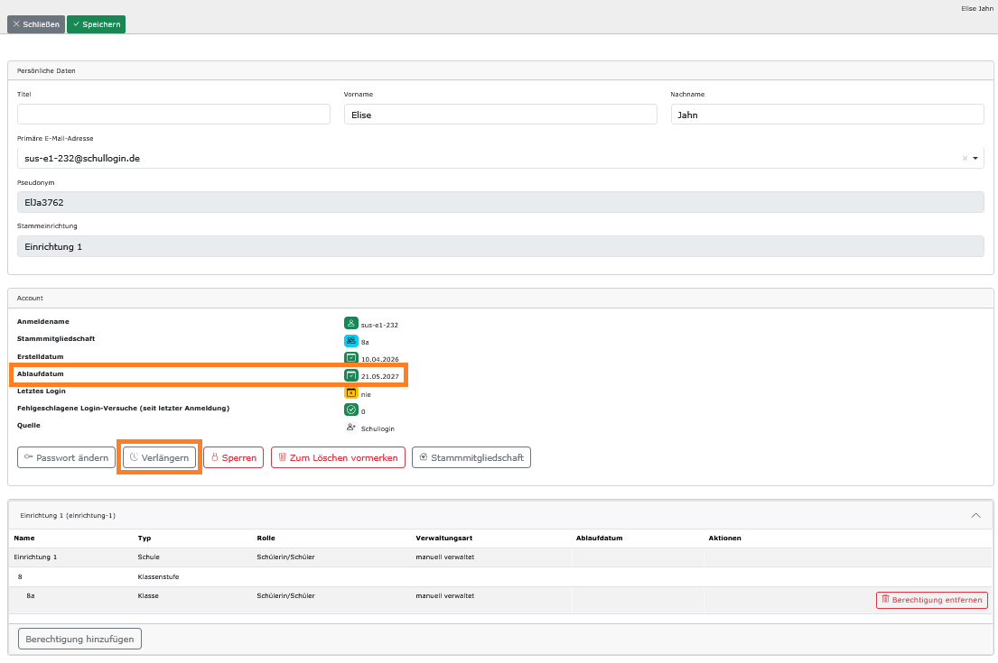The height and width of the screenshot is (663, 998).
Task: Click the Klasse type cell for 8a
Action: click(x=148, y=595)
